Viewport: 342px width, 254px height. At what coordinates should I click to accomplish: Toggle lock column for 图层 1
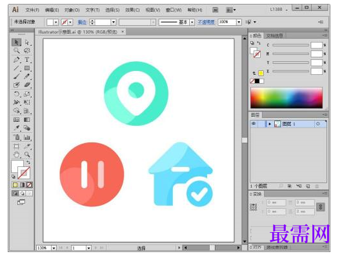261,124
